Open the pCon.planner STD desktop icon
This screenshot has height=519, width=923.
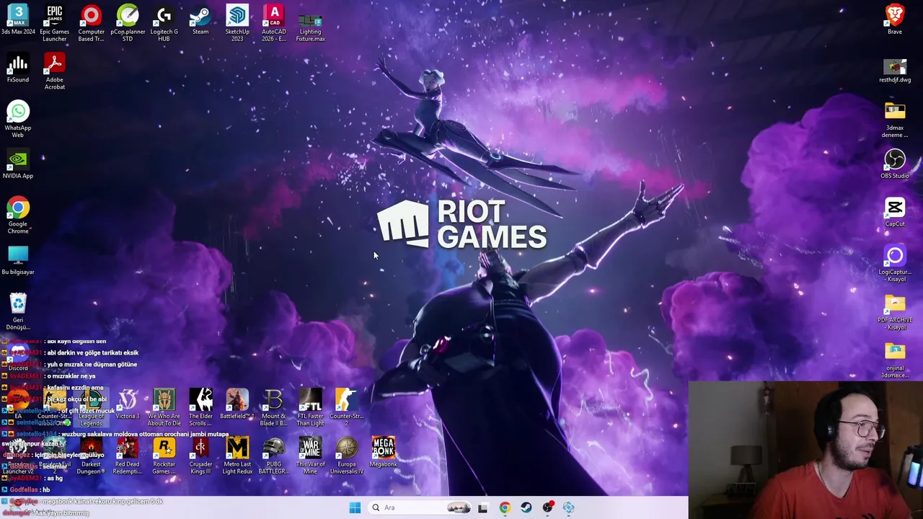pos(128,23)
